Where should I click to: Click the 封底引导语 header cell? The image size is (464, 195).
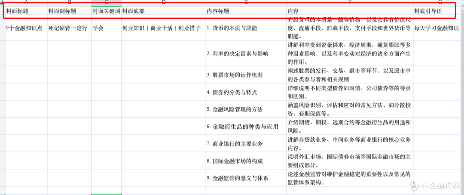[436, 11]
